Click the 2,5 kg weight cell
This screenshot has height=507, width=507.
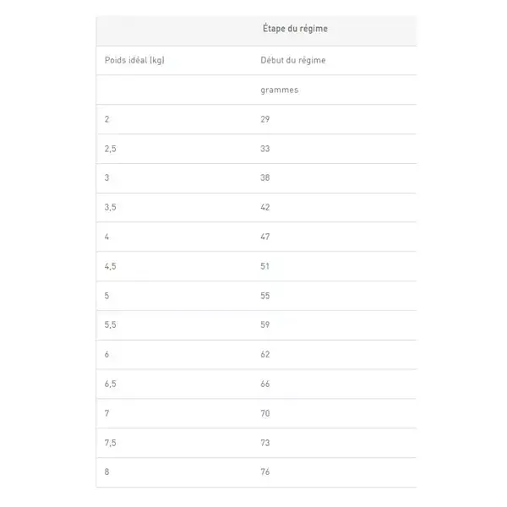(110, 149)
